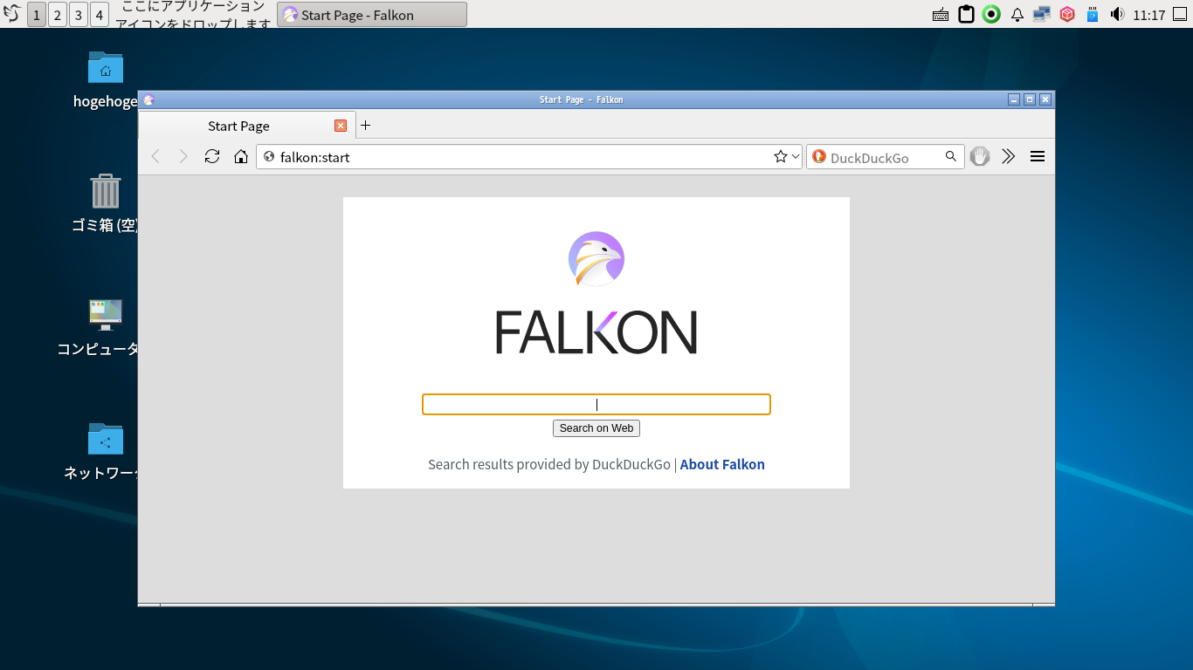Click the forward navigation arrow in Falkon
This screenshot has width=1193, height=670.
point(183,156)
